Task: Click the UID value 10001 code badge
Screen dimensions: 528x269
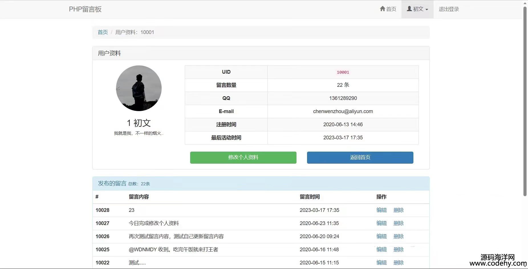Action: (x=343, y=72)
